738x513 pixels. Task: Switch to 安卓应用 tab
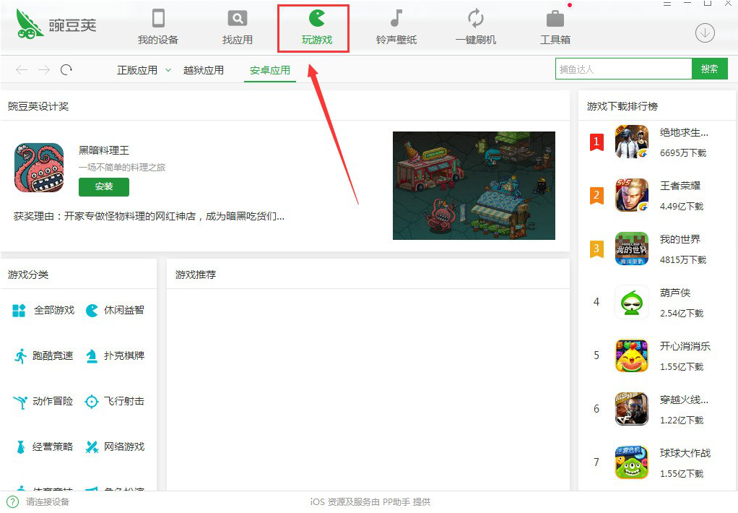(x=269, y=71)
